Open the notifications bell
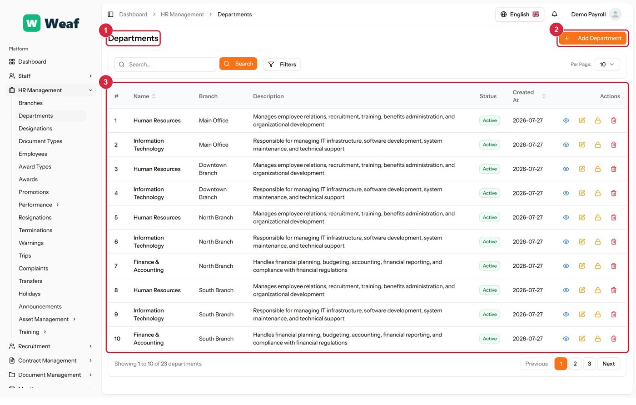The image size is (636, 405). point(554,15)
